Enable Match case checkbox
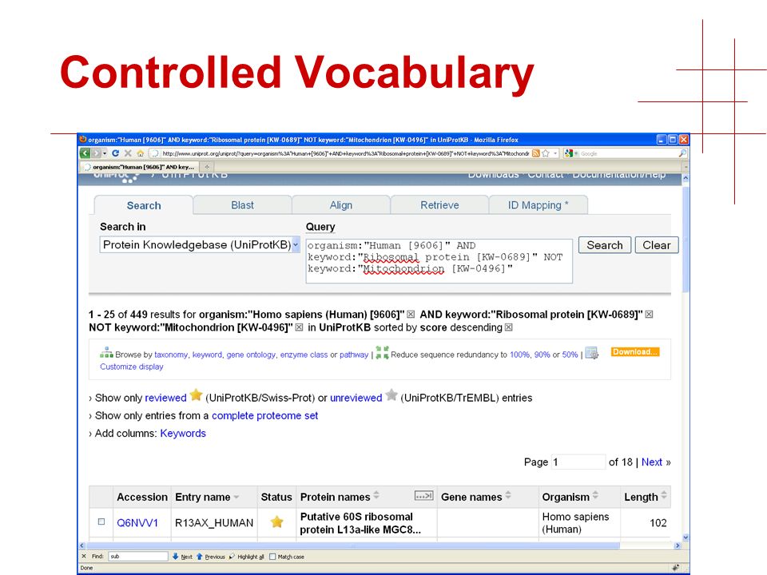Image resolution: width=767 pixels, height=575 pixels. (x=273, y=557)
